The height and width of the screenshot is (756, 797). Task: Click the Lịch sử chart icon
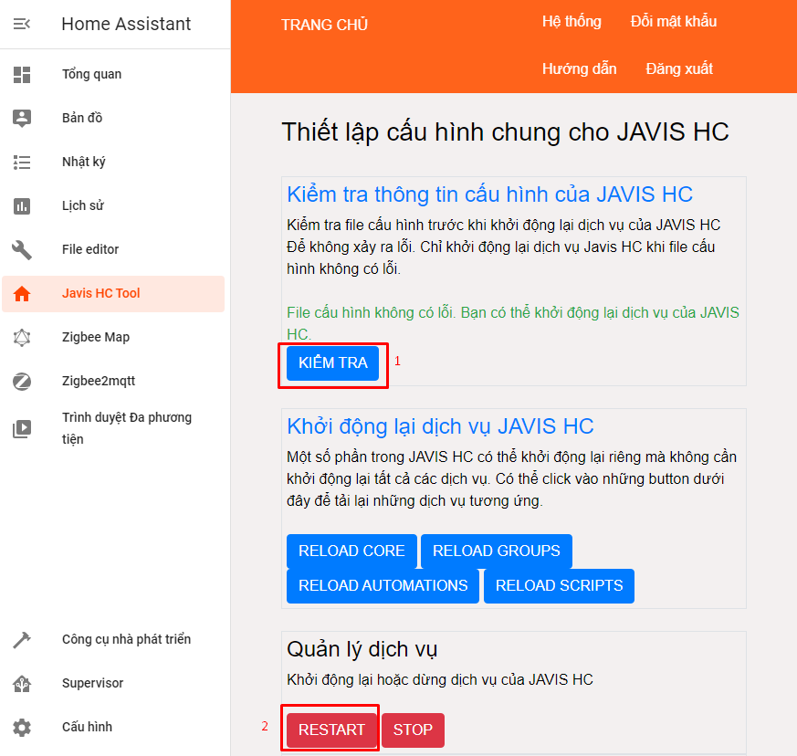(x=21, y=206)
